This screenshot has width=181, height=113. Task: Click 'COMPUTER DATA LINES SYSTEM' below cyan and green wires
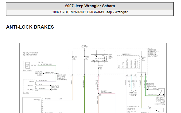coord(133,94)
